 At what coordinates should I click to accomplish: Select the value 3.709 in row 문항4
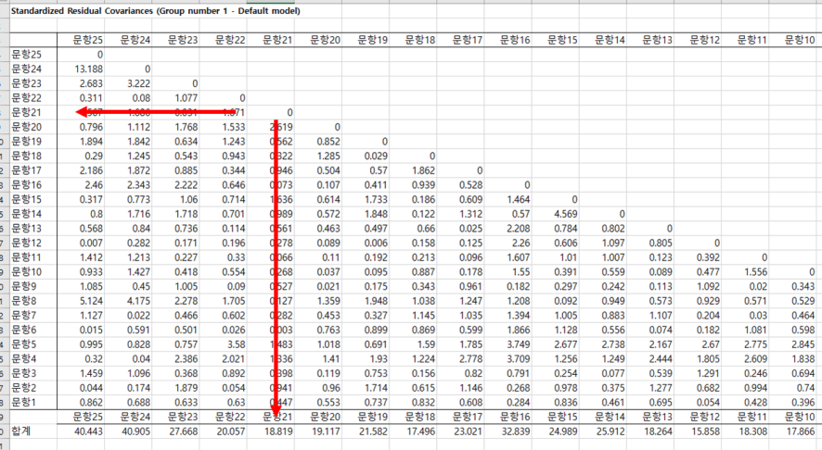pyautogui.click(x=518, y=359)
